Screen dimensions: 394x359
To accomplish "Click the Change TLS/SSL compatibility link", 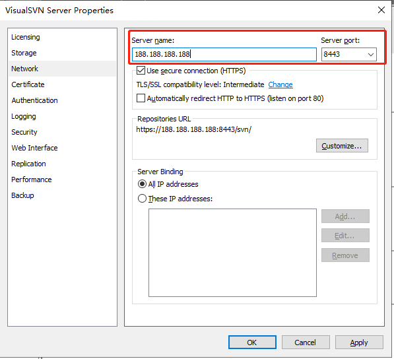I will (280, 84).
